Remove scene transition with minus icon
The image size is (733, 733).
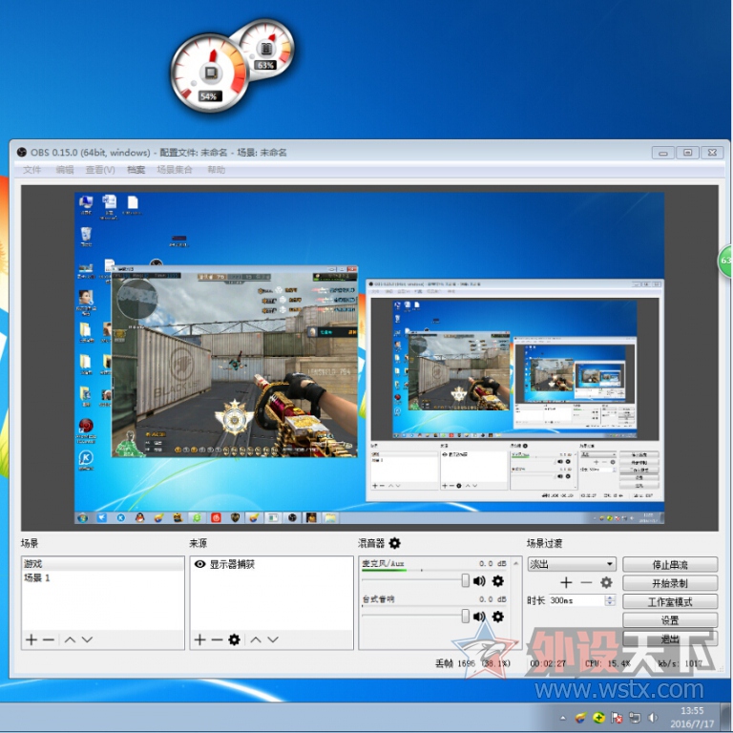pyautogui.click(x=586, y=582)
